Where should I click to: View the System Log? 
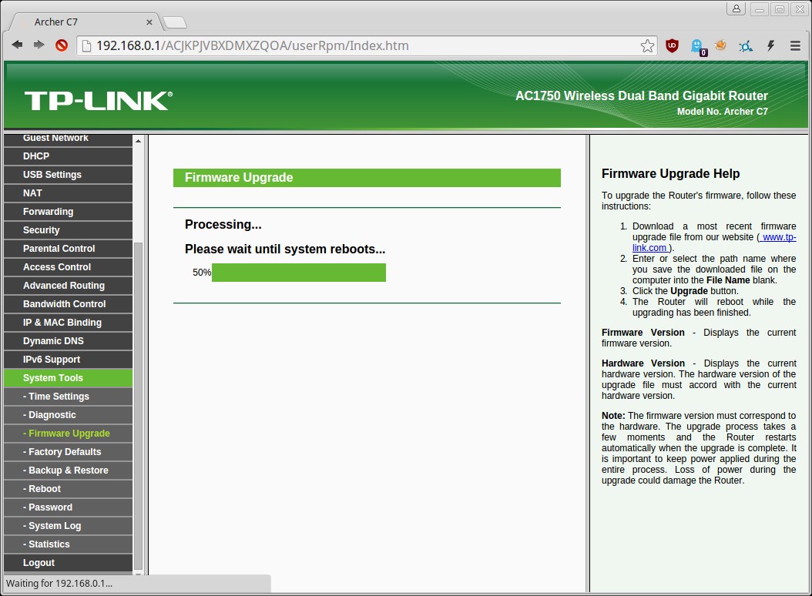pyautogui.click(x=69, y=526)
